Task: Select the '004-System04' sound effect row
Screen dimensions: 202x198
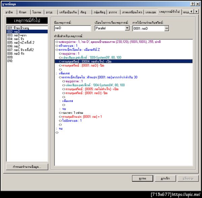Action: pyautogui.click(x=124, y=85)
